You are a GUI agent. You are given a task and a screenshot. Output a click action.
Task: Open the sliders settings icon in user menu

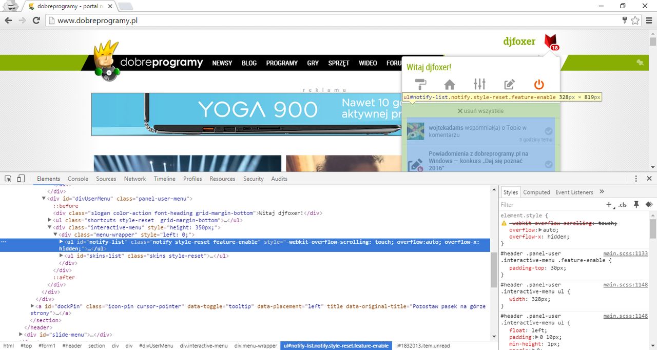(x=479, y=84)
